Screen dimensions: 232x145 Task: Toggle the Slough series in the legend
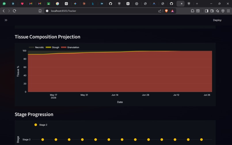click(52, 47)
